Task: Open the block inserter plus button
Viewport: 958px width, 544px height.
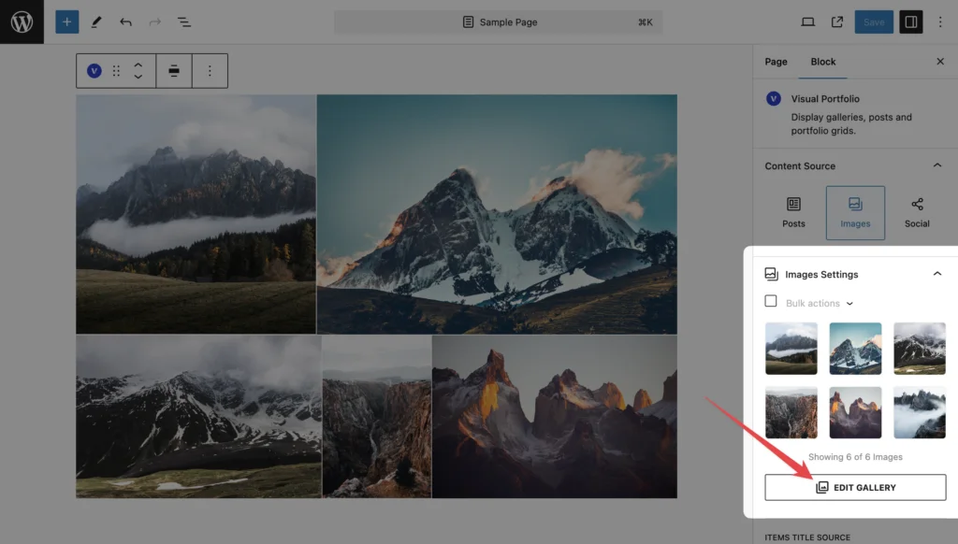Action: coord(66,21)
